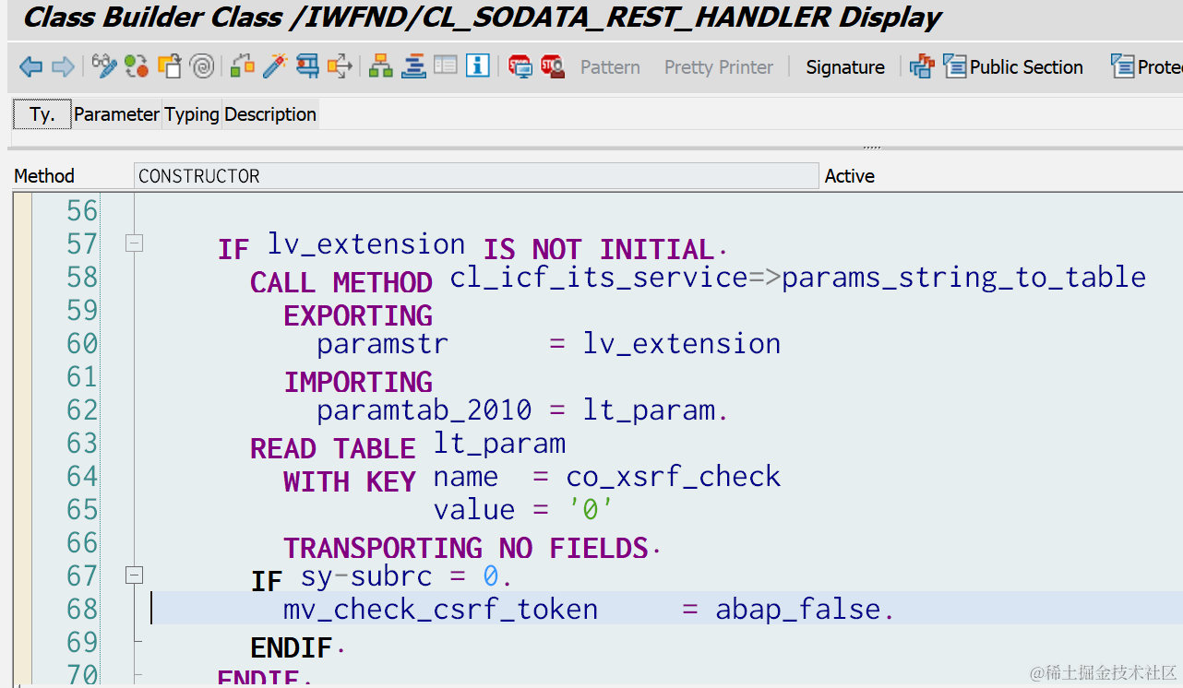Click 'paramtab_2010' on line 62
The image size is (1183, 688).
(x=424, y=410)
